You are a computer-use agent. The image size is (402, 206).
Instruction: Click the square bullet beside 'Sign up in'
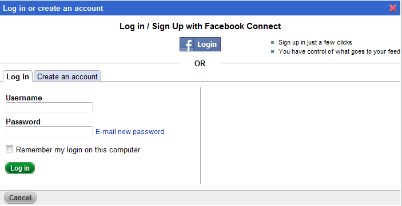273,42
